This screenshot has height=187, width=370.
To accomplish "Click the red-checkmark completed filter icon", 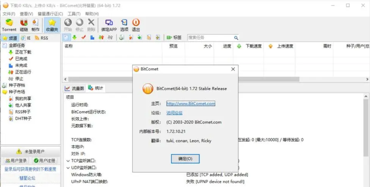I will [x=83, y=37].
